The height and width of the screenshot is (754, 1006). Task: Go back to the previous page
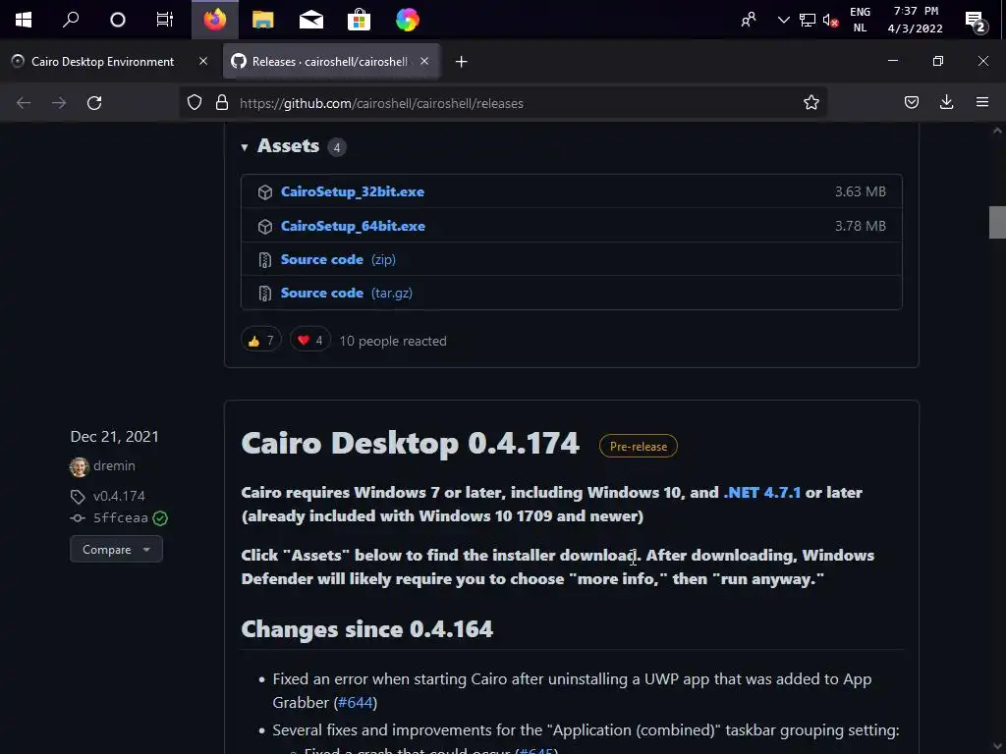(24, 102)
